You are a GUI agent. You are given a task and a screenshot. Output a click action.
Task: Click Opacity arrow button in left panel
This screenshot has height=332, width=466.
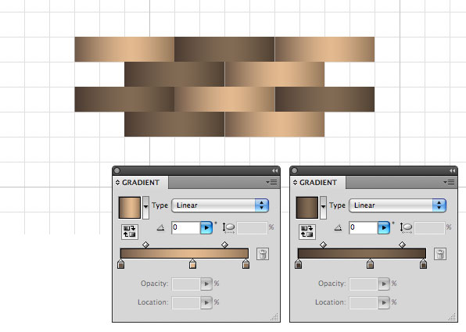tap(206, 284)
